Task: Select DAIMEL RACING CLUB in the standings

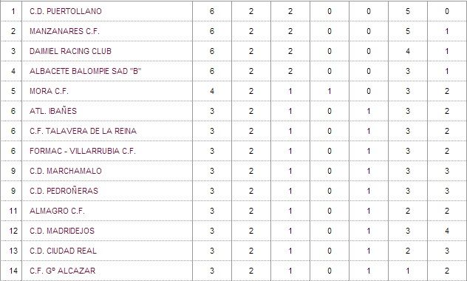Action: [70, 51]
